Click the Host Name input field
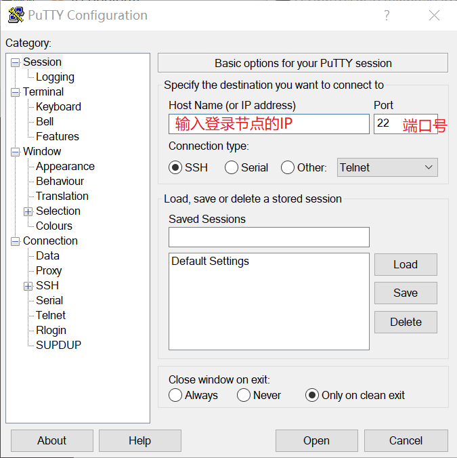 pos(269,124)
